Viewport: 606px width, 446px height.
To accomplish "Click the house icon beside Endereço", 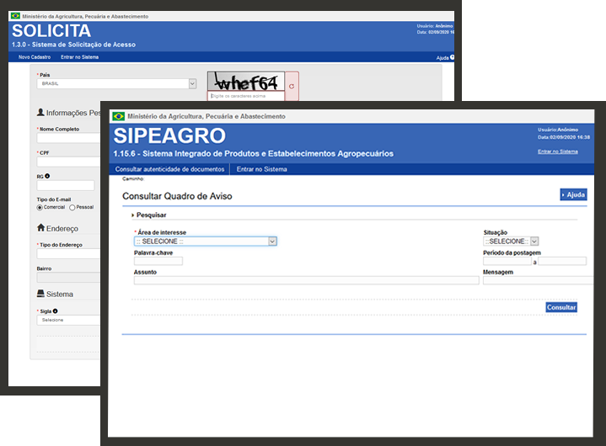I will tap(40, 228).
